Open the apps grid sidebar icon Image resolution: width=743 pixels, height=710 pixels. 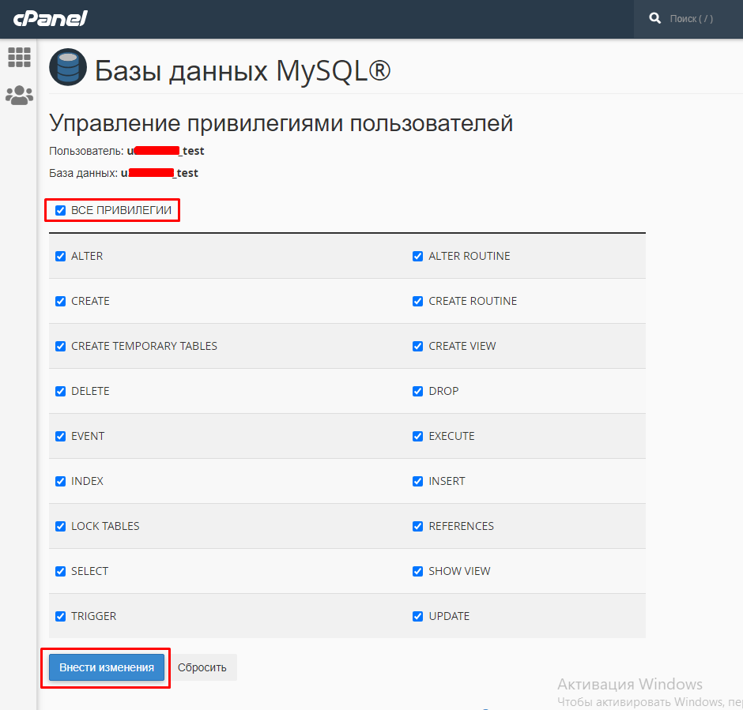pyautogui.click(x=19, y=57)
